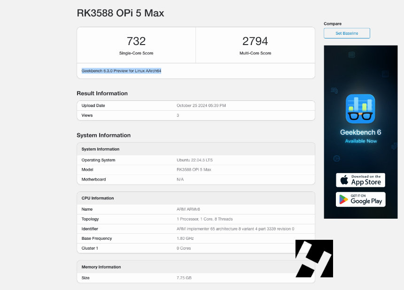Click highlighted Geekbench 6.3.0 Preview for Linux AArch64
This screenshot has height=290, width=404.
[121, 71]
